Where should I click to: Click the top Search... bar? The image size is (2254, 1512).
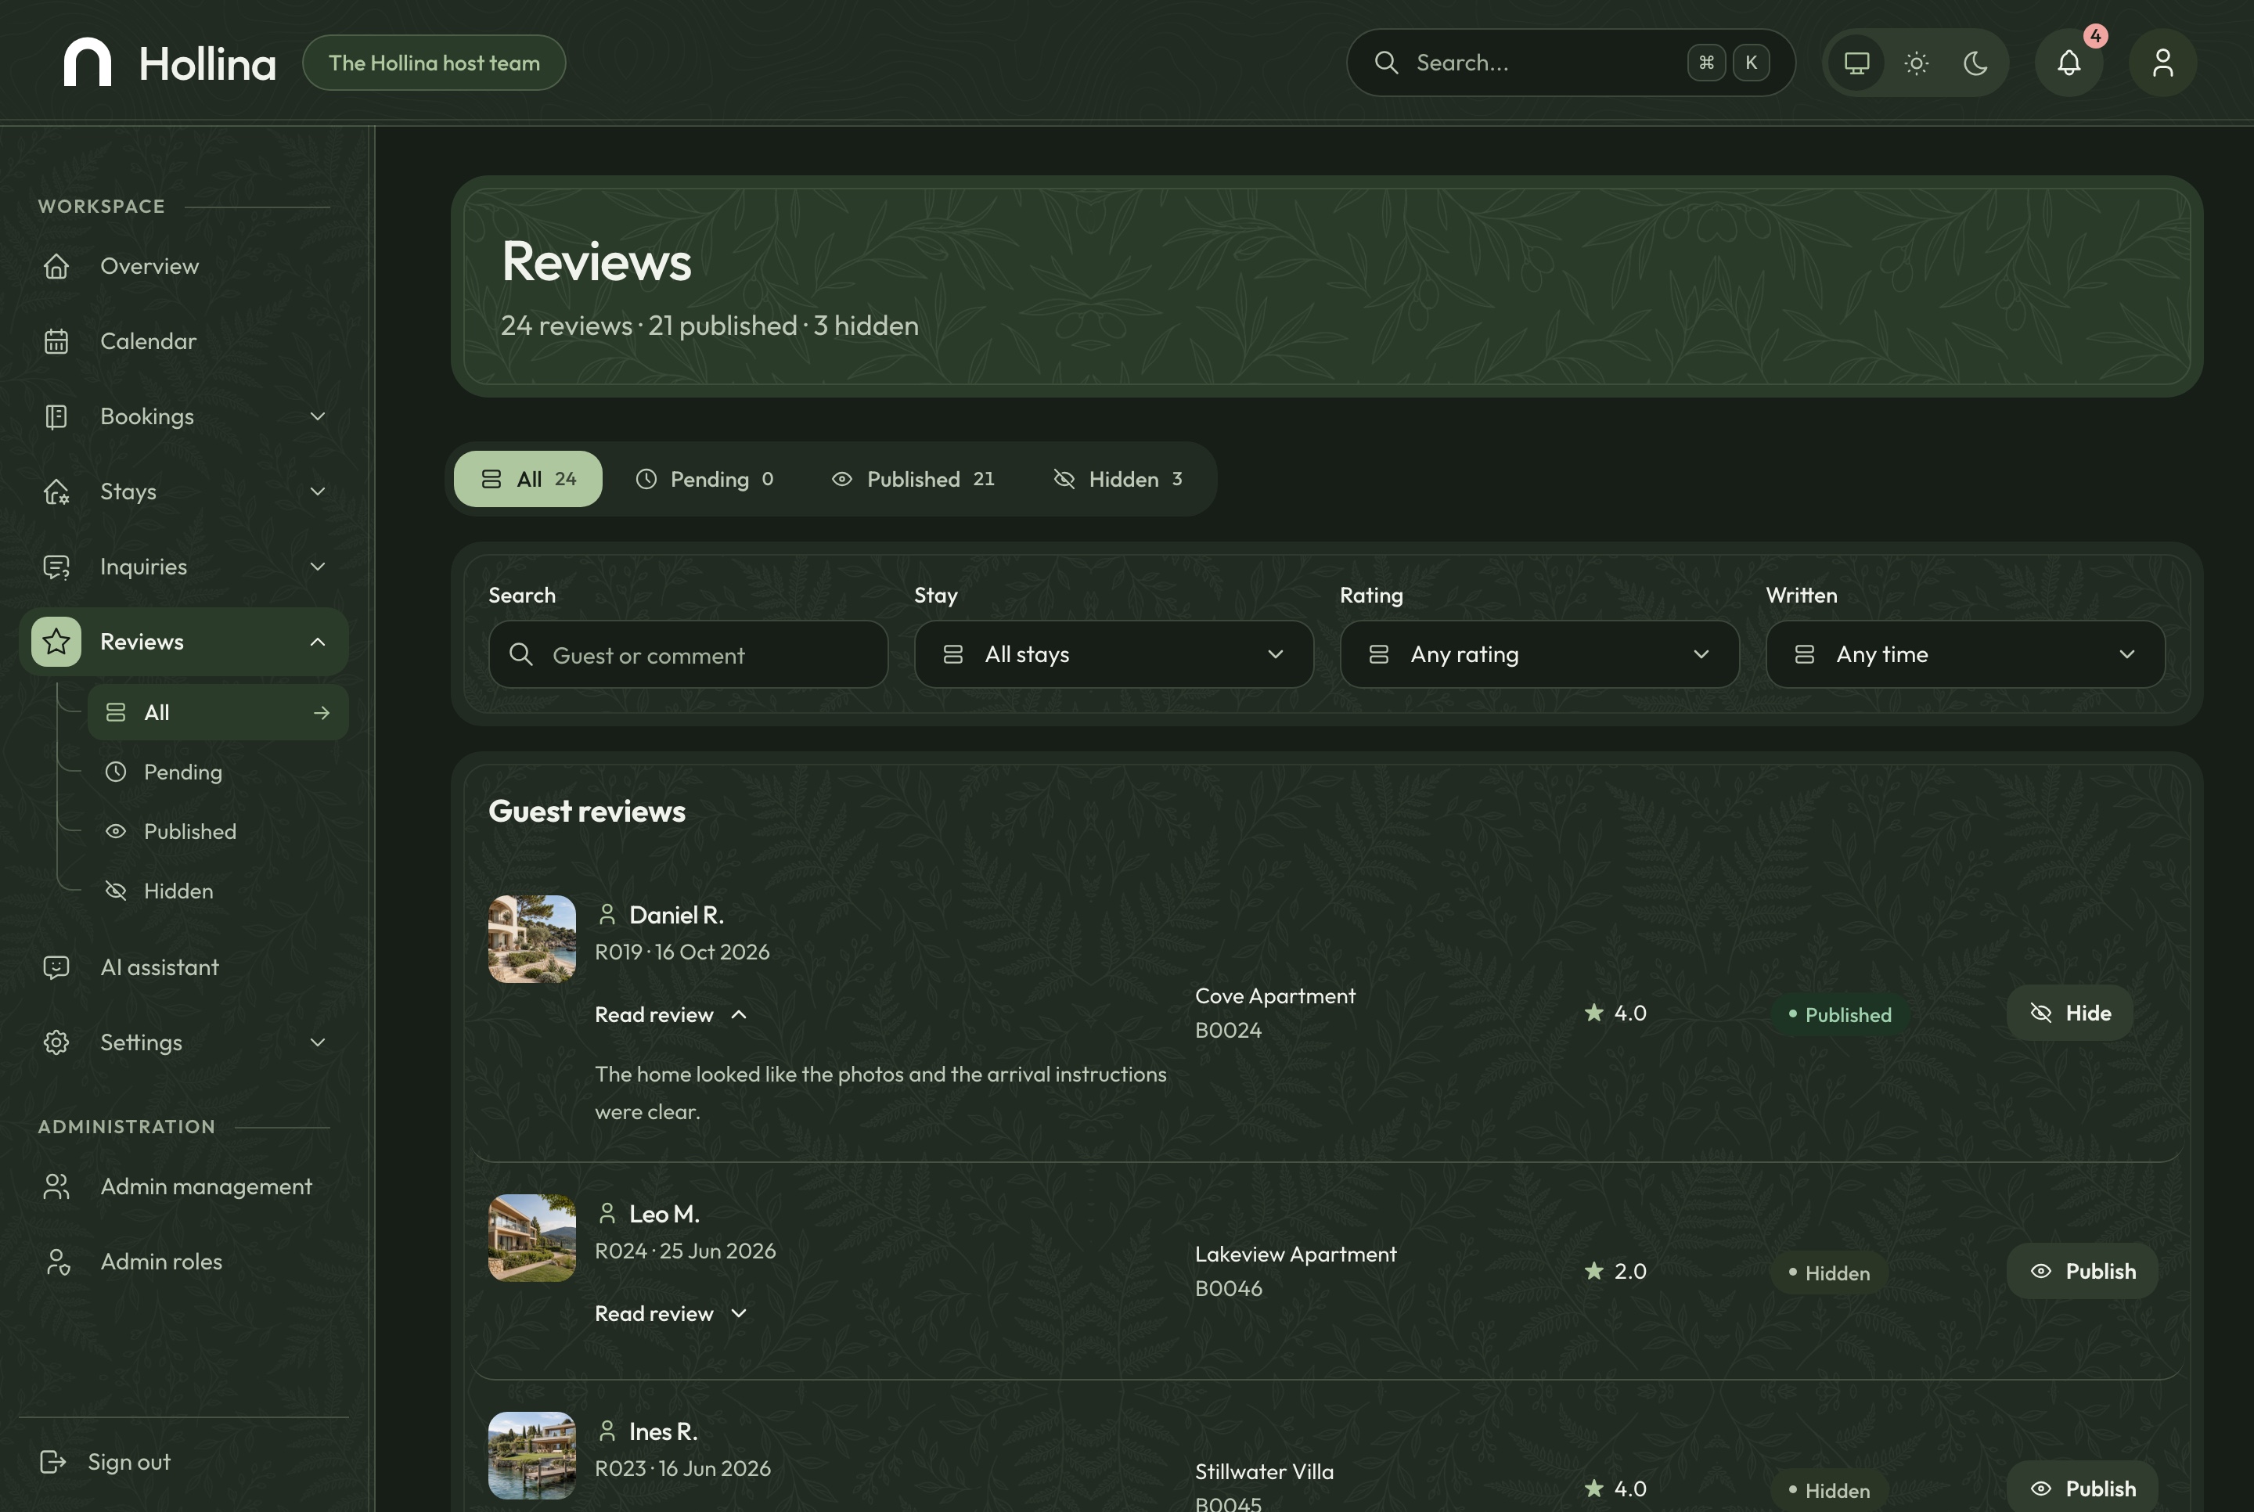[x=1571, y=63]
